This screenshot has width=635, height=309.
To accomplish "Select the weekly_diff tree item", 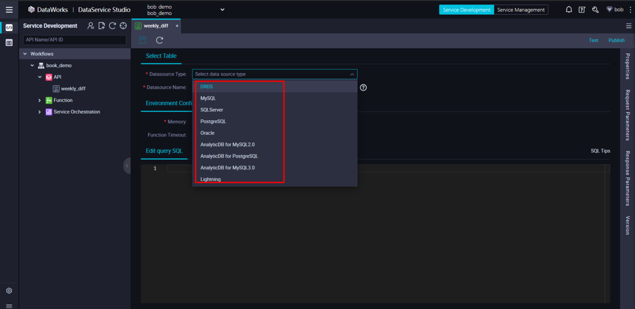I will click(73, 89).
